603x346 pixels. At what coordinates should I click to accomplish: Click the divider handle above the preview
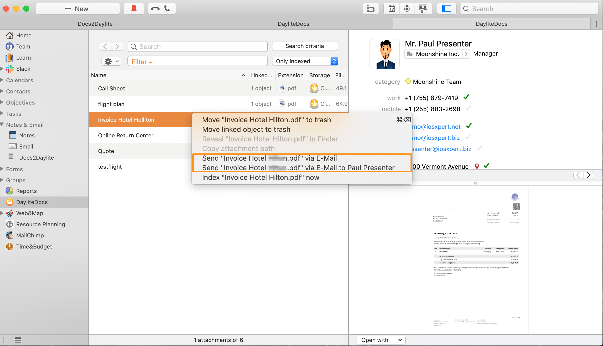(x=476, y=183)
